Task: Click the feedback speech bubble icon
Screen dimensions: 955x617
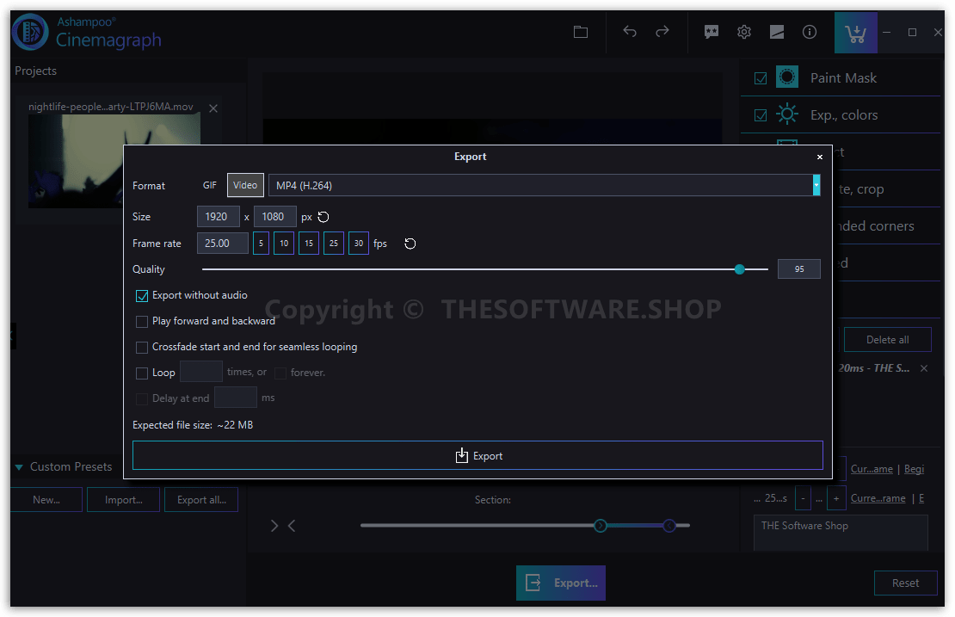Action: pyautogui.click(x=711, y=31)
